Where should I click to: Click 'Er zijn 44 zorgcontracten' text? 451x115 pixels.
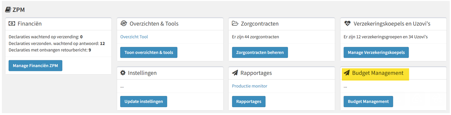pos(255,37)
